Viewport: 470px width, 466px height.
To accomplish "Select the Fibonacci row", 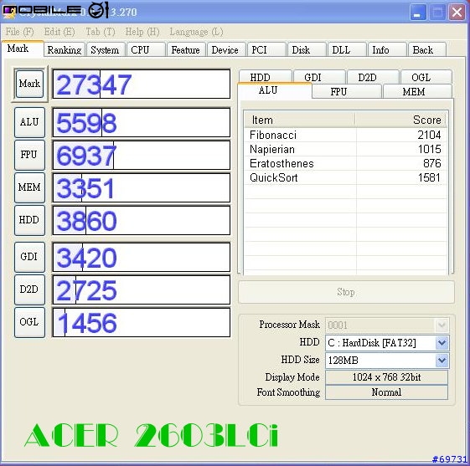I will pos(346,135).
